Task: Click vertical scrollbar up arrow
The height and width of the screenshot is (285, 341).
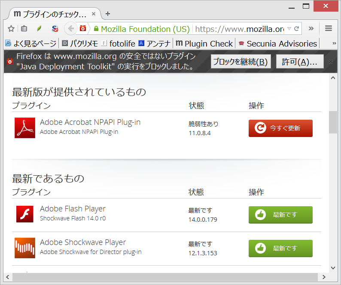Action: 333,78
